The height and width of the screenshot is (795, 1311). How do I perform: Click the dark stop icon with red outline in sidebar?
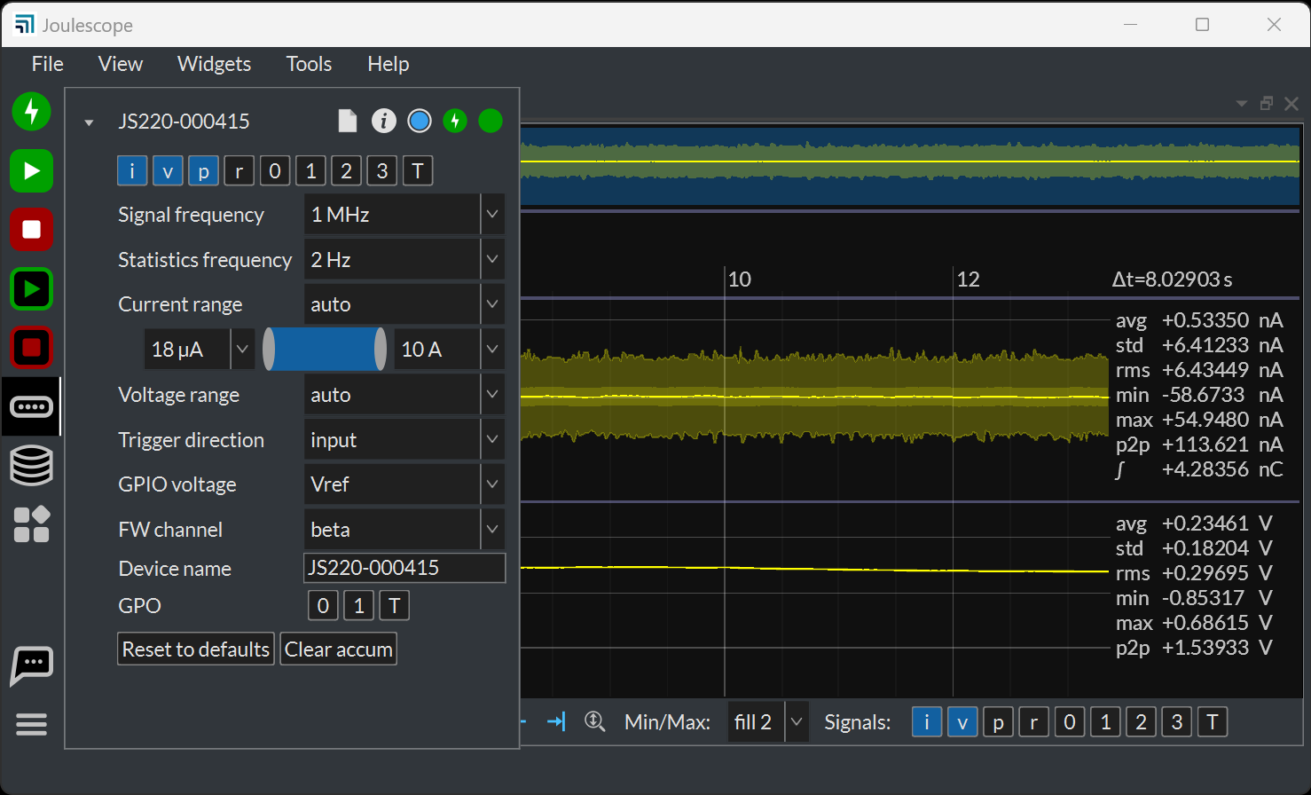pyautogui.click(x=32, y=347)
